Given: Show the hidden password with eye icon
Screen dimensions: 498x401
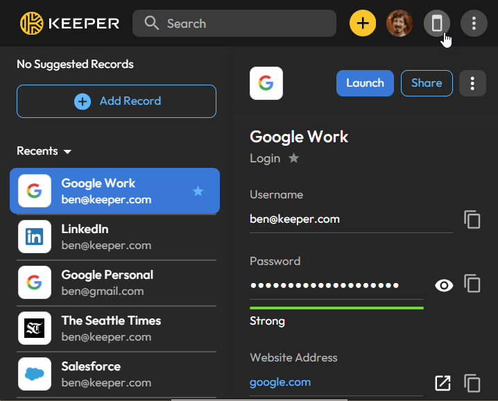Looking at the screenshot, I should pyautogui.click(x=444, y=284).
